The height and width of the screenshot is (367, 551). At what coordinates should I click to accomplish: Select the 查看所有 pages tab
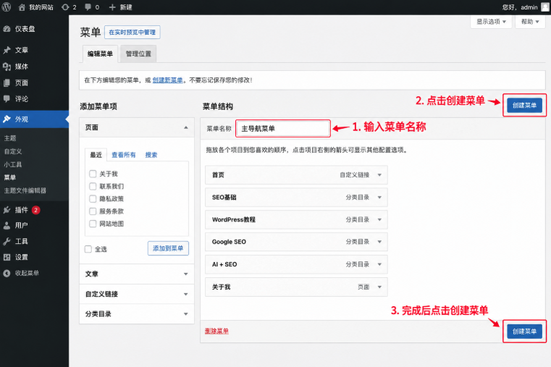[123, 155]
